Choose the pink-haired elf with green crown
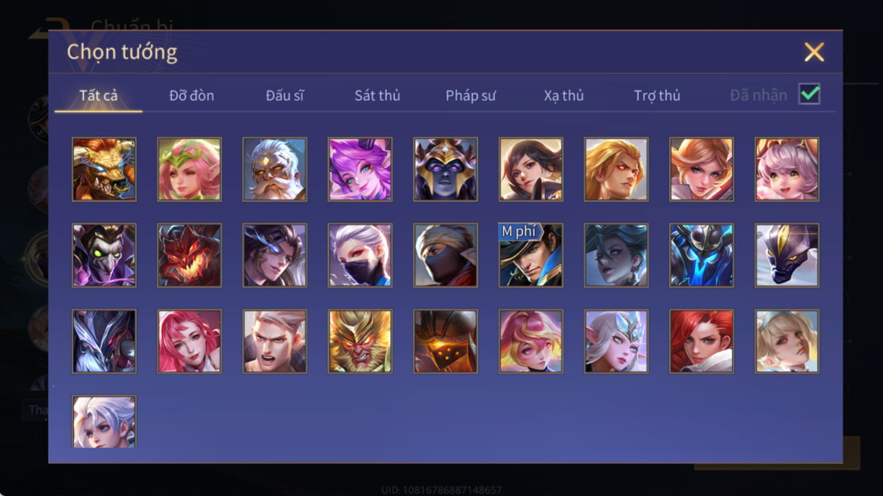Image resolution: width=883 pixels, height=496 pixels. [x=189, y=169]
